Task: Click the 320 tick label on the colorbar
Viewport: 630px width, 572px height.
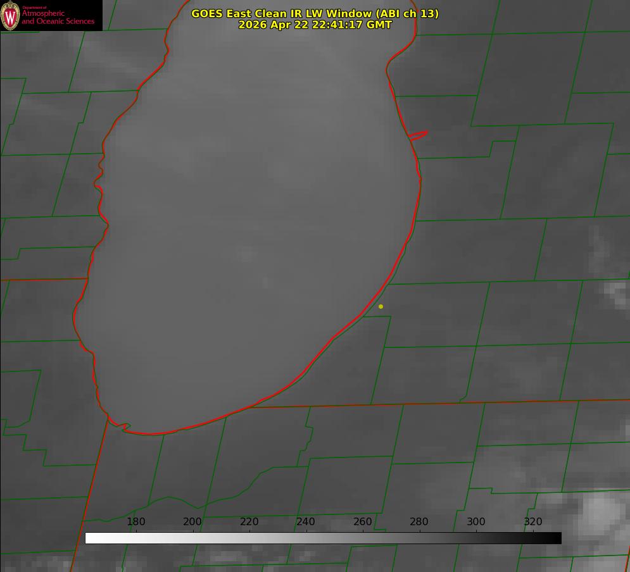Action: pyautogui.click(x=532, y=521)
